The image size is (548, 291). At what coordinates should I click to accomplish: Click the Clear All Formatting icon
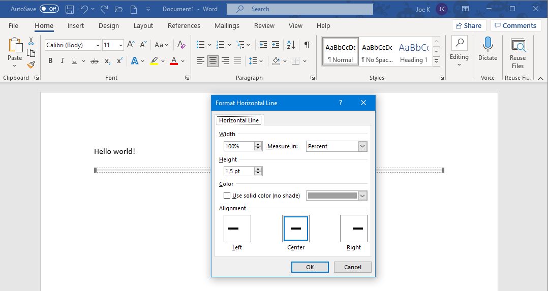[x=181, y=45]
